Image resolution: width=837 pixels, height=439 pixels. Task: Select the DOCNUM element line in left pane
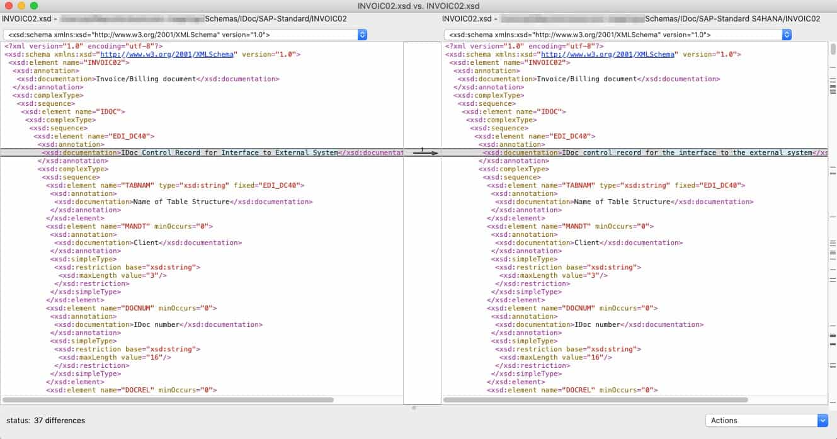pyautogui.click(x=131, y=308)
